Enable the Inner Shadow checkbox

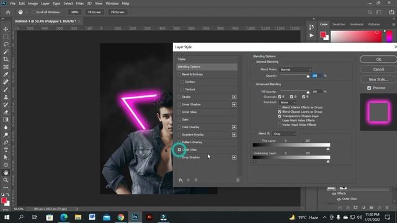point(179,105)
